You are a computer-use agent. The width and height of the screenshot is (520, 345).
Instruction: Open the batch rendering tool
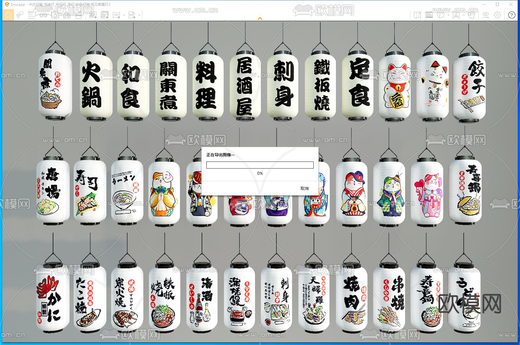click(104, 15)
